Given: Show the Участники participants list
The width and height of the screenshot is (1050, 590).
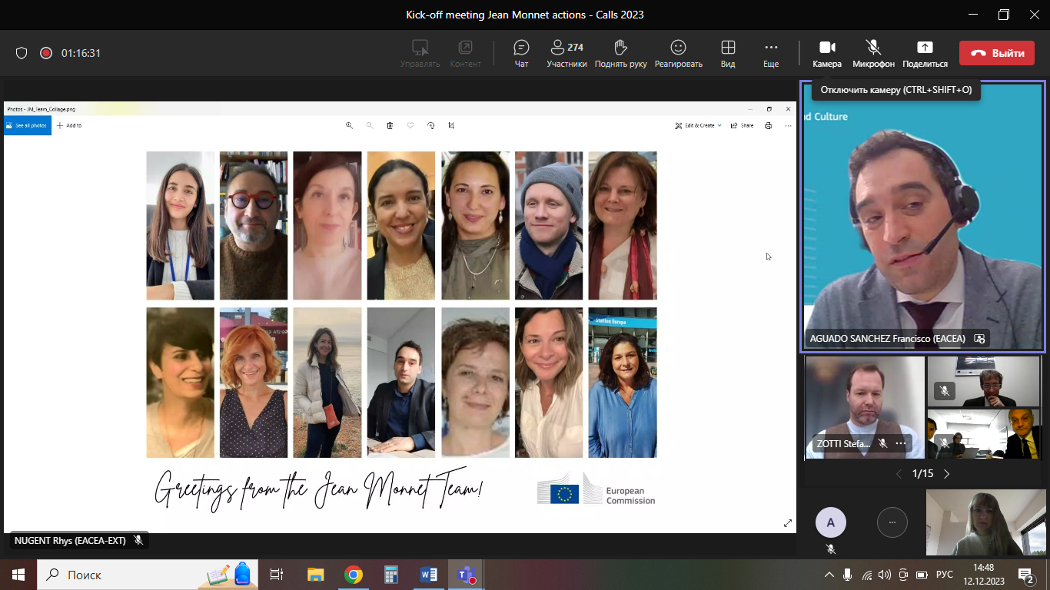Looking at the screenshot, I should click(x=567, y=53).
